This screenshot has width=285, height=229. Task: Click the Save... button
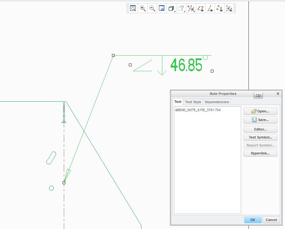pyautogui.click(x=260, y=120)
